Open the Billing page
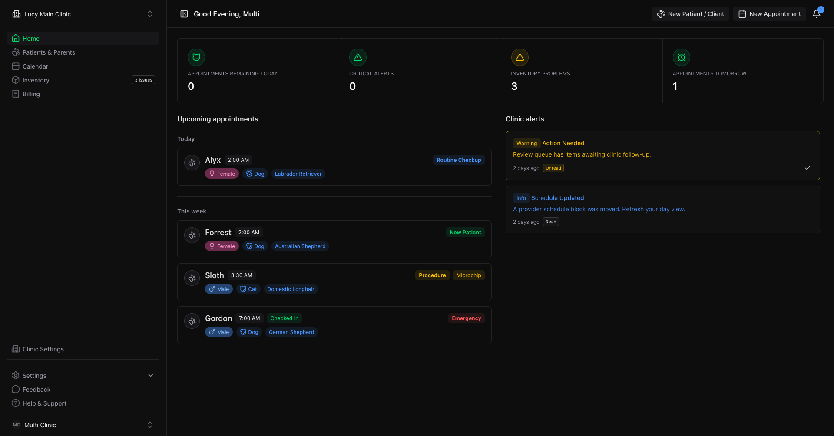 point(83,94)
